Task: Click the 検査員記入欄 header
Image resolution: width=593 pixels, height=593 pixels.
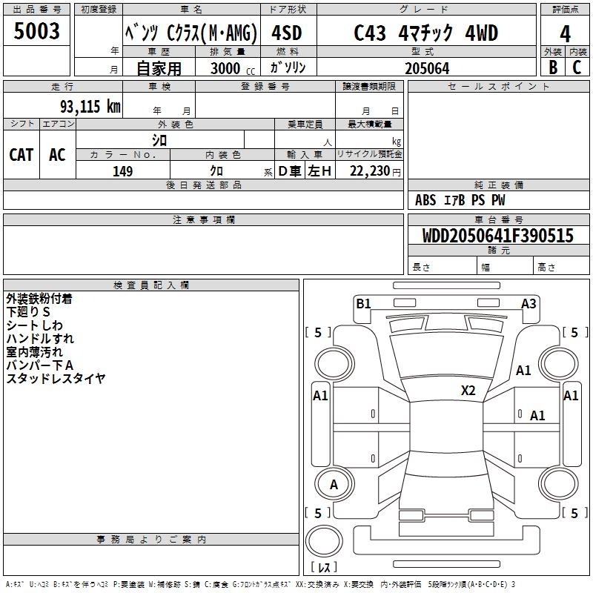Action: (x=151, y=285)
